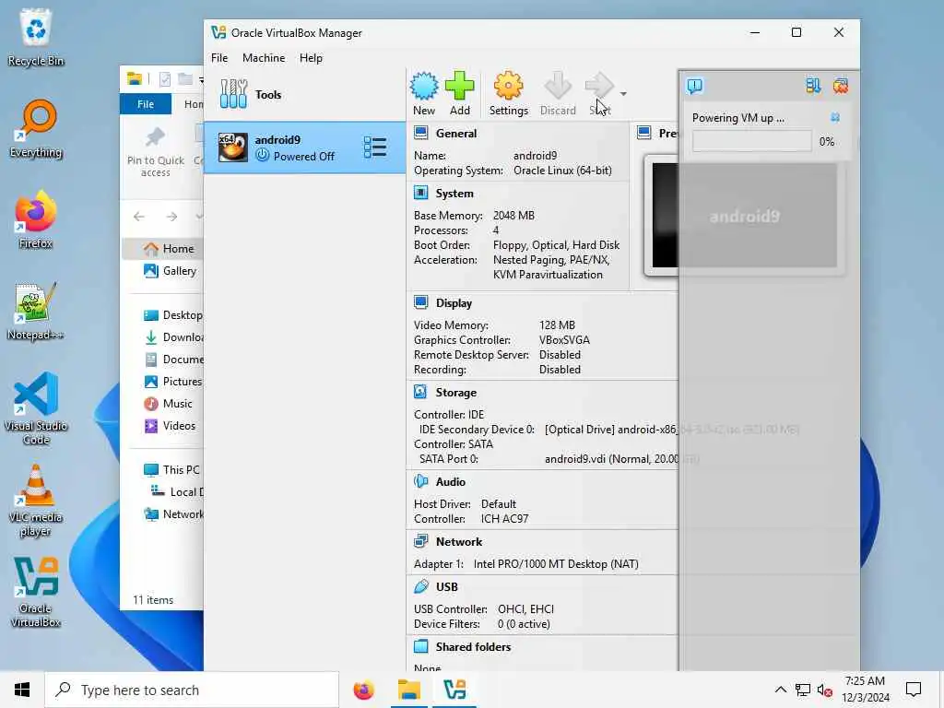Select Desktop folder in Explorer sidebar
Viewport: 944px width, 708px height.
(x=172, y=315)
